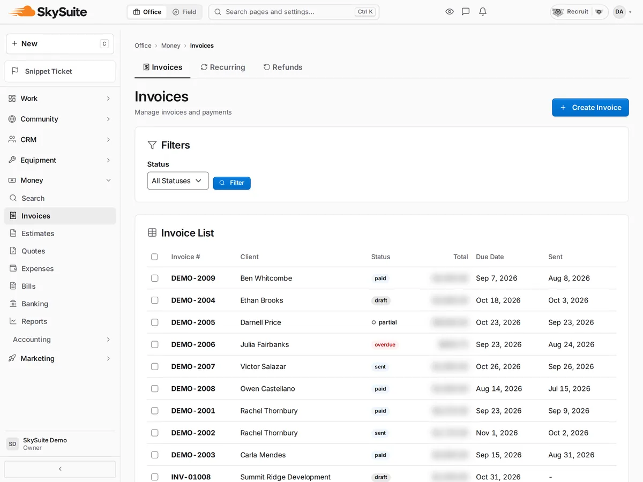Click the SD avatar of SkySuite Demo
643x482 pixels.
pos(12,444)
